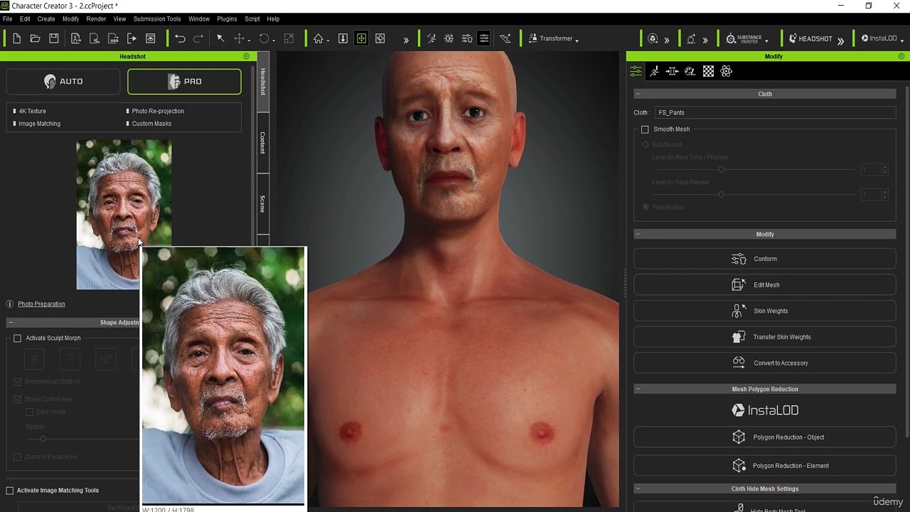Screen dimensions: 910x512
Task: Open the preview window eye icon
Action: [x=150, y=38]
